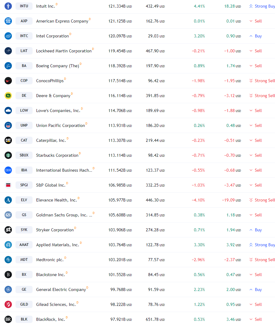
Task: Click General Electric change 2.23%
Action: pos(199,289)
